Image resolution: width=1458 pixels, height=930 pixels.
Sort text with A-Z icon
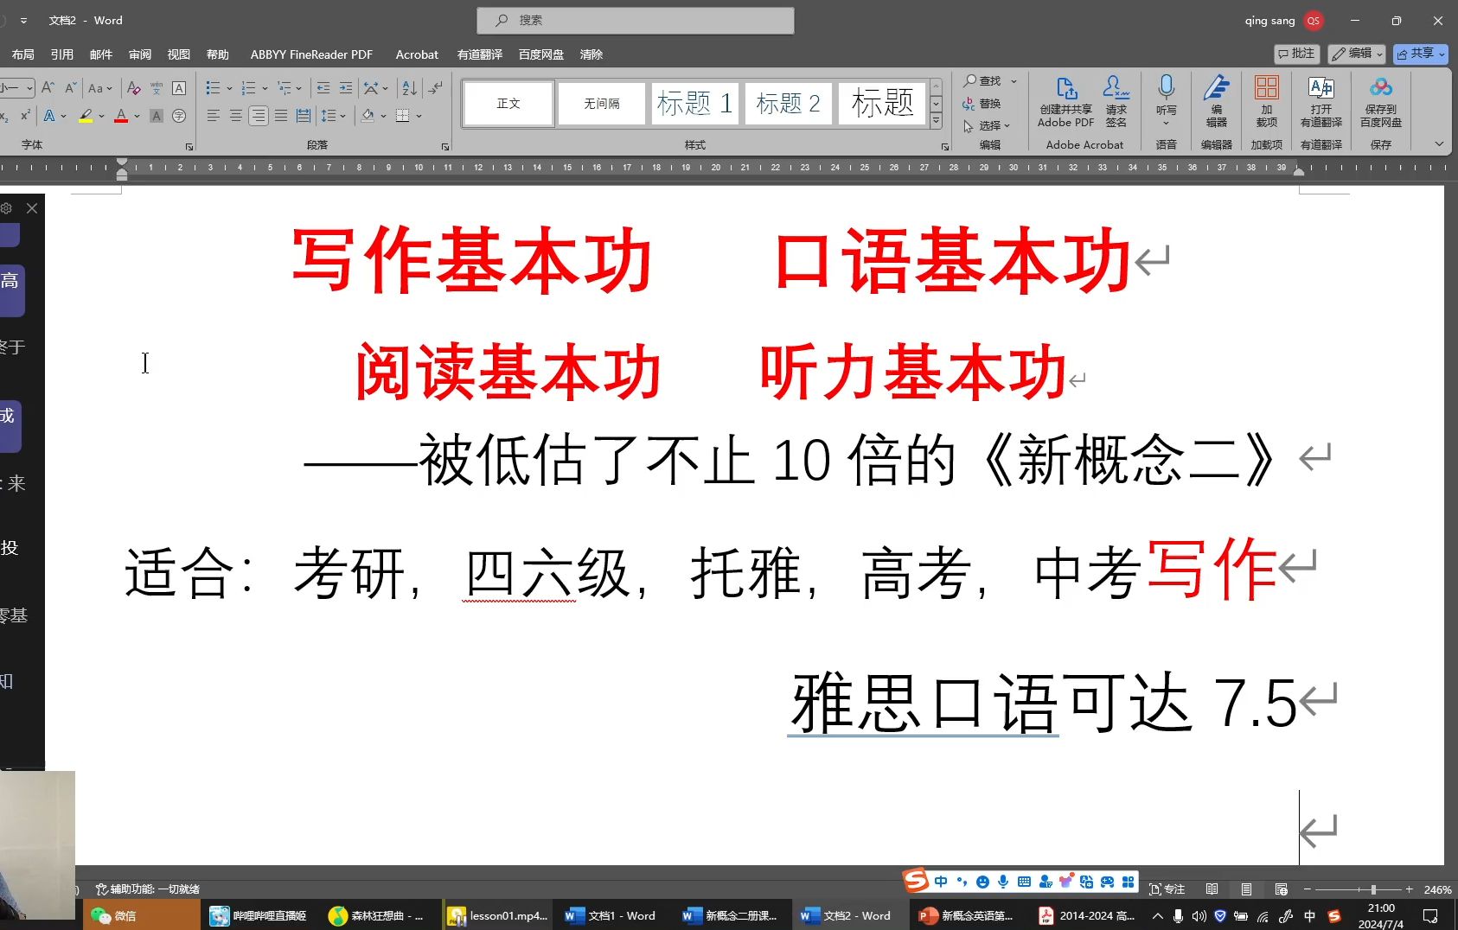410,87
